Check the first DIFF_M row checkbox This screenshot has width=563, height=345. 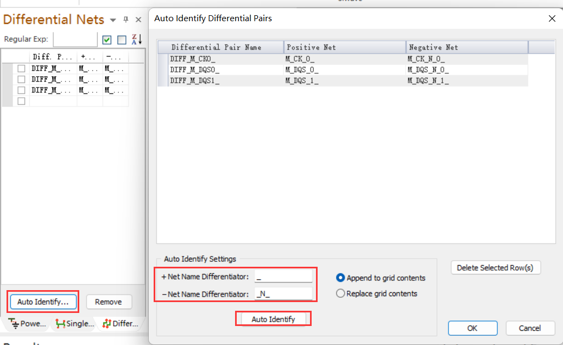click(21, 69)
